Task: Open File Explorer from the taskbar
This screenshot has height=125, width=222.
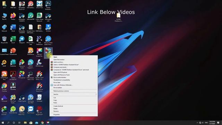Action: pos(25,123)
